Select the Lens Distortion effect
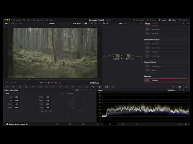The image size is (193, 144). click(x=166, y=66)
